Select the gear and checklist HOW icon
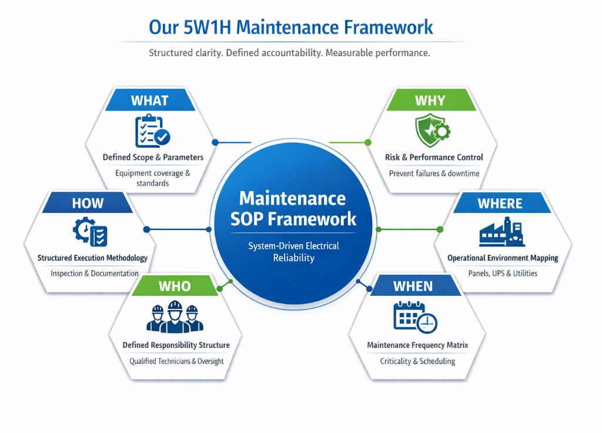This screenshot has height=433, width=602. pyautogui.click(x=89, y=232)
